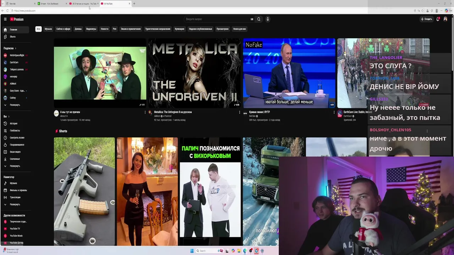Open Творческая студия link
454x255 pixels.
[18, 222]
